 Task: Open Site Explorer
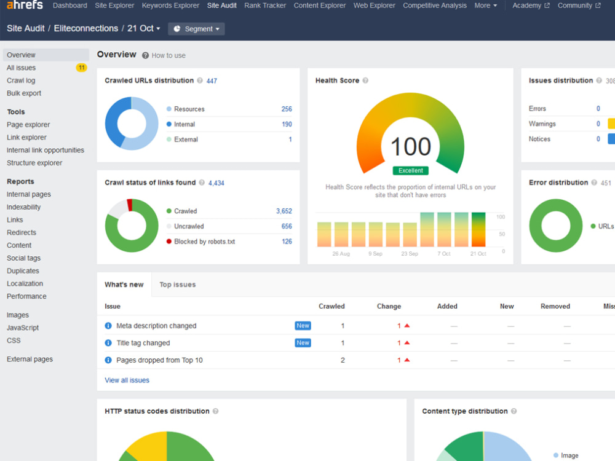click(114, 6)
